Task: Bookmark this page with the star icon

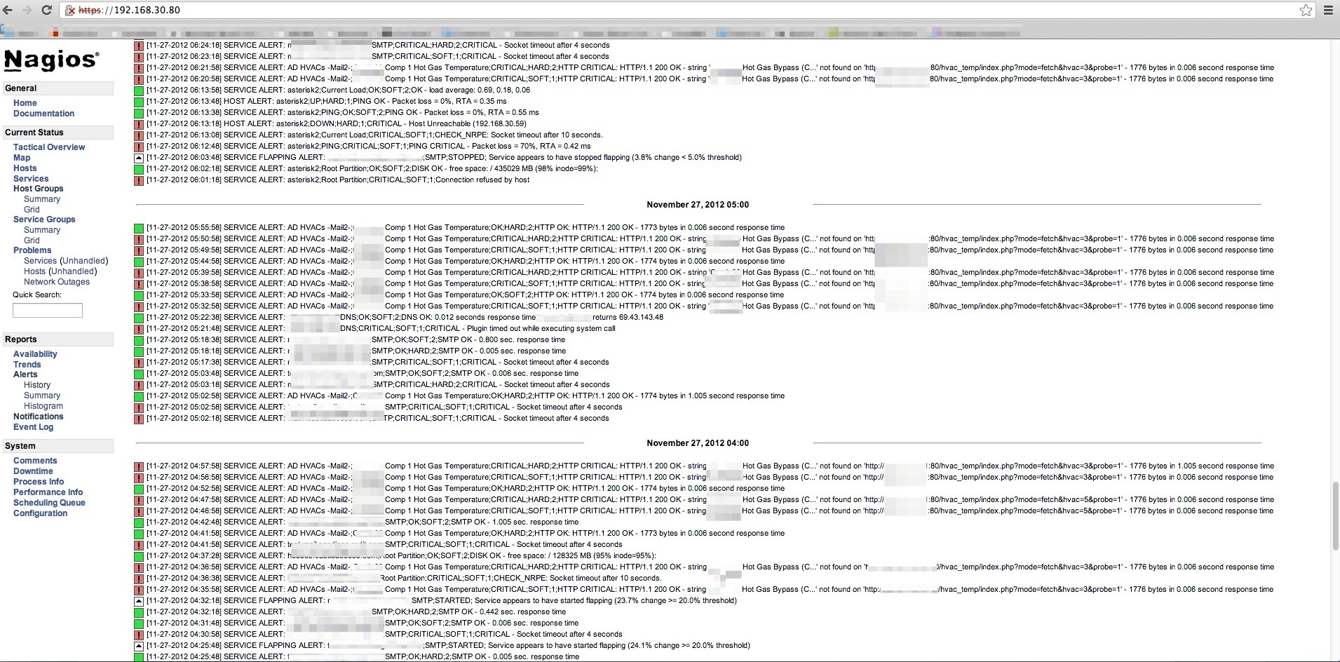Action: 1306,10
